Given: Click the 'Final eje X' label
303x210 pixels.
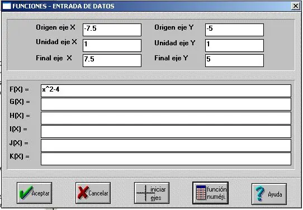Looking at the screenshot, I should point(54,58).
